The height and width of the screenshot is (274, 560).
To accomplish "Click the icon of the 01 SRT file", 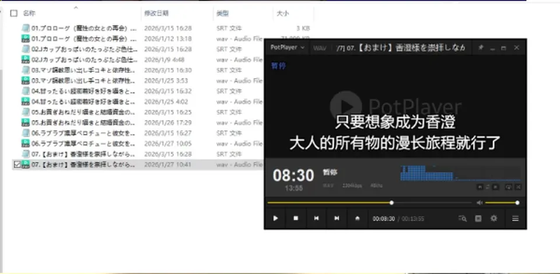I will point(26,28).
